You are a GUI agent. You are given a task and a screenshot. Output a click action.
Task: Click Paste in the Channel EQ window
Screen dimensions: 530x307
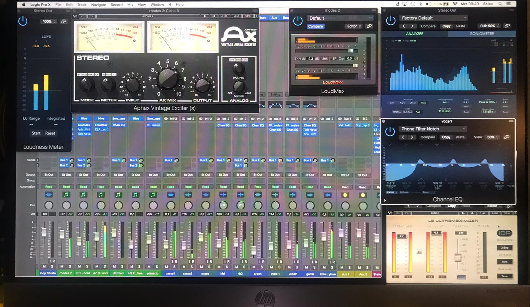[x=460, y=137]
